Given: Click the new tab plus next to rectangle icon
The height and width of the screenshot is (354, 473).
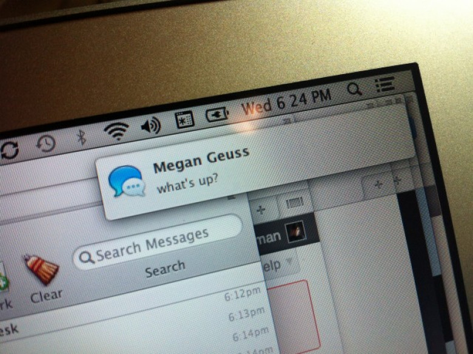Looking at the screenshot, I should point(261,210).
